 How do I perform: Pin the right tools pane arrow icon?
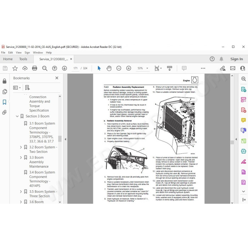244,200
